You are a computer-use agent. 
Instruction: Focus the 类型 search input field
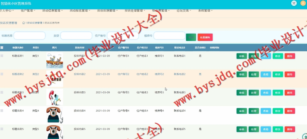pyautogui.click(x=76, y=36)
